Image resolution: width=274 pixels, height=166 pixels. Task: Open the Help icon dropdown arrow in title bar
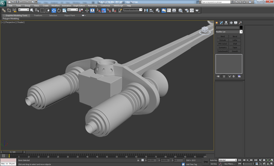click(253, 2)
